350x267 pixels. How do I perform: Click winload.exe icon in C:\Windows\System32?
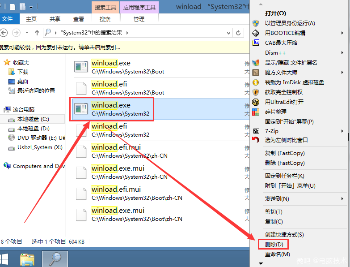[x=81, y=108]
